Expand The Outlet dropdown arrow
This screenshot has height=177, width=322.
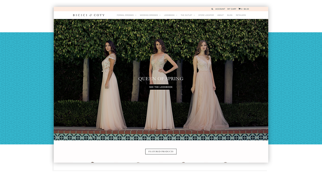pos(194,15)
